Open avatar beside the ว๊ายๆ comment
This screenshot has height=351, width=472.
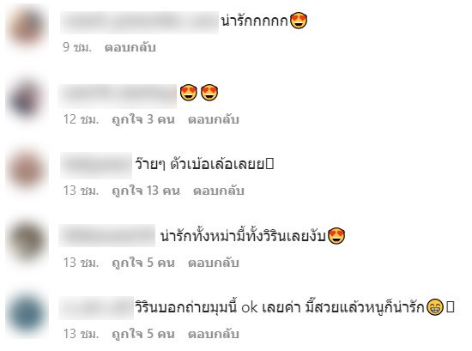click(x=27, y=170)
